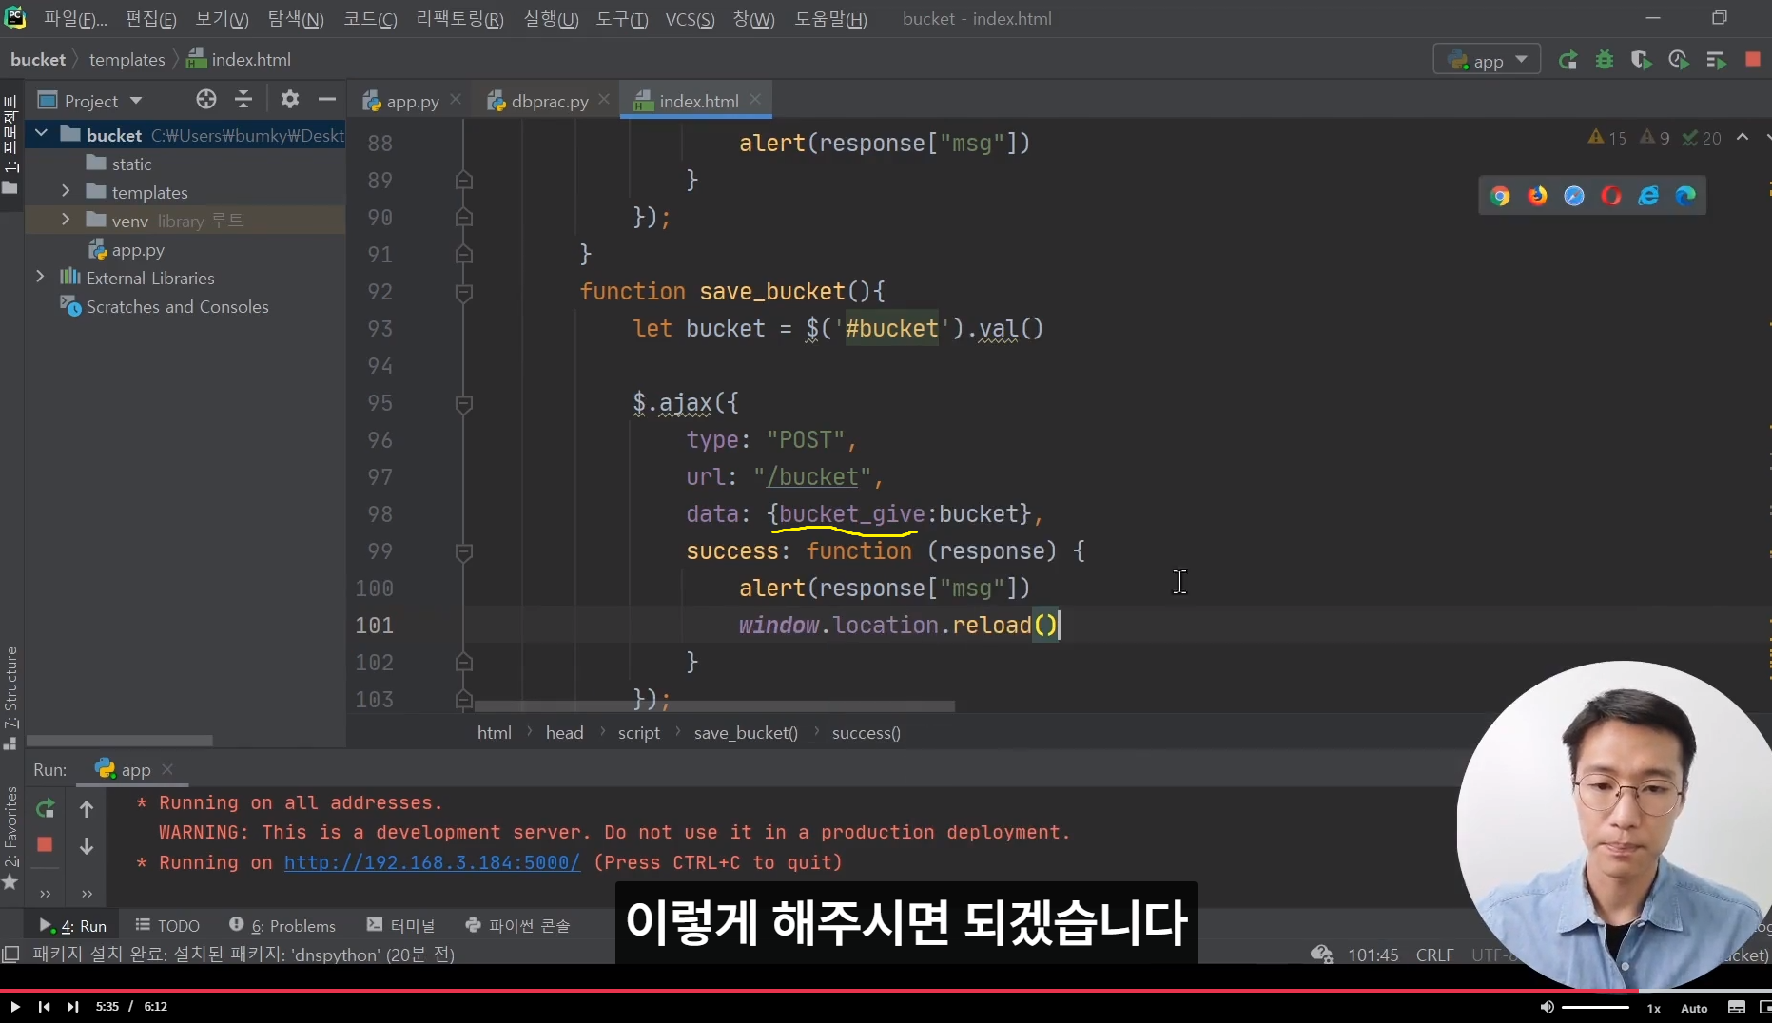Click the up arrow in Run console

(x=87, y=809)
